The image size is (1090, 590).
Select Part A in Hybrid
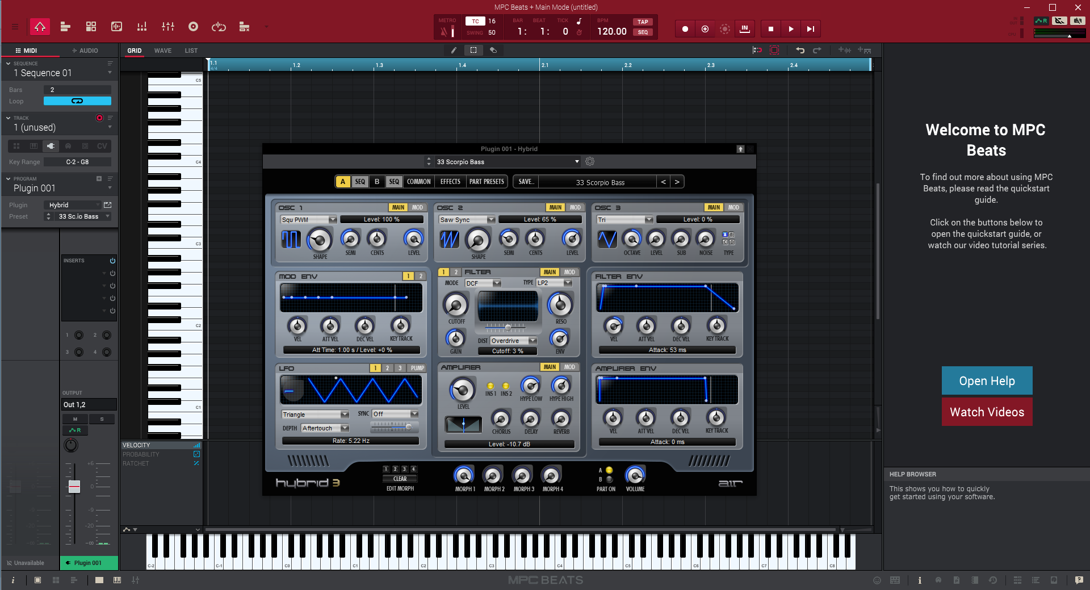pos(343,182)
